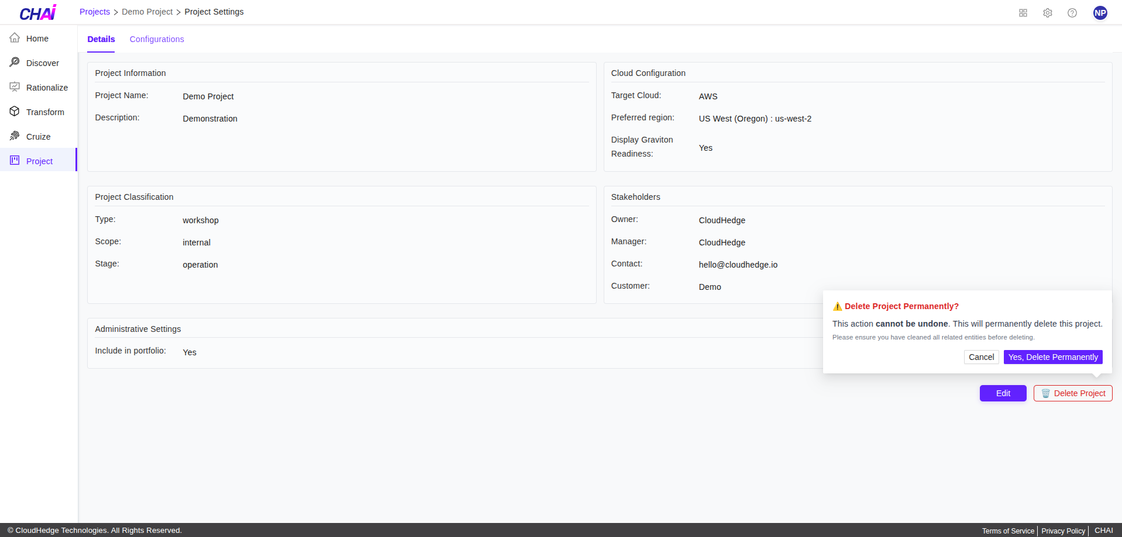Open the Discover section in sidebar
Screen dimensions: 1122x537
pyautogui.click(x=43, y=63)
